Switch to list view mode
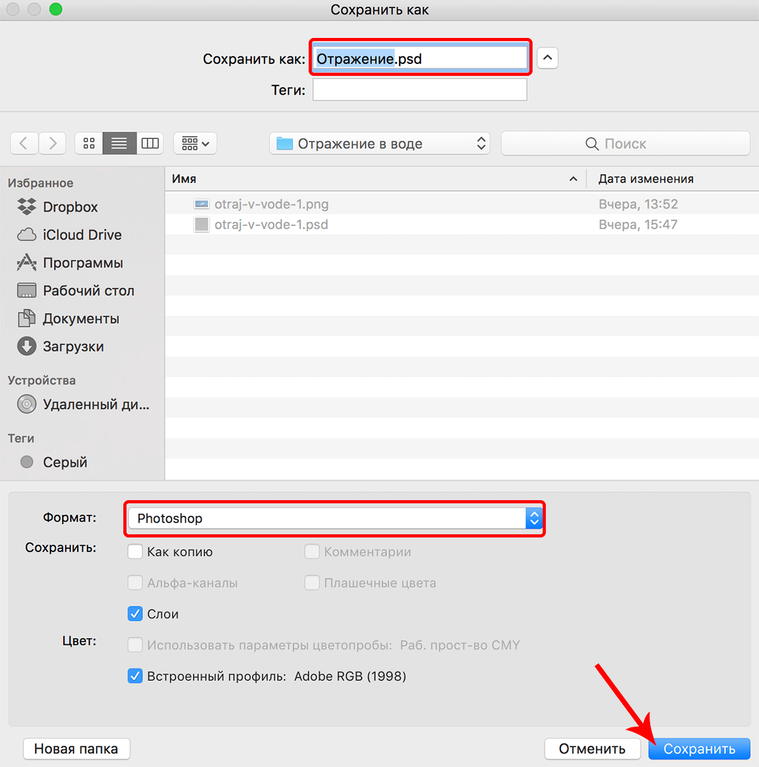Screen dimensions: 759x767 pos(120,144)
